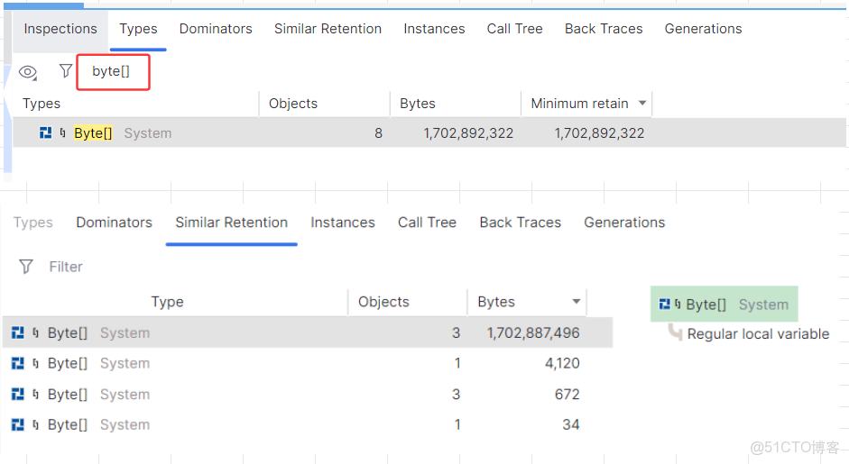Click type icon of 1,702,887,496 bytes row

pos(18,333)
